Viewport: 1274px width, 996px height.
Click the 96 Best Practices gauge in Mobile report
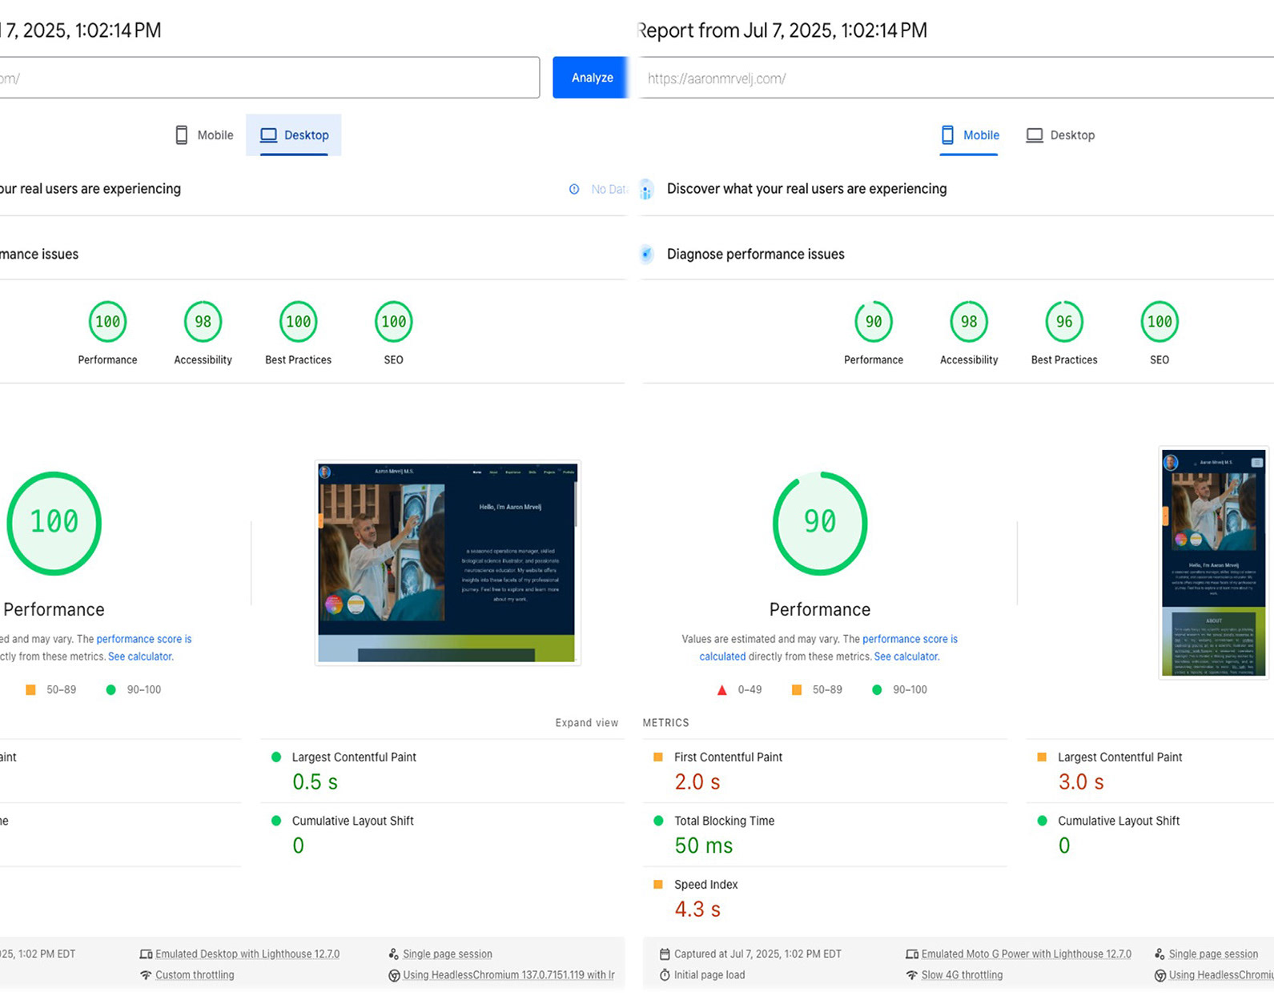(1064, 322)
